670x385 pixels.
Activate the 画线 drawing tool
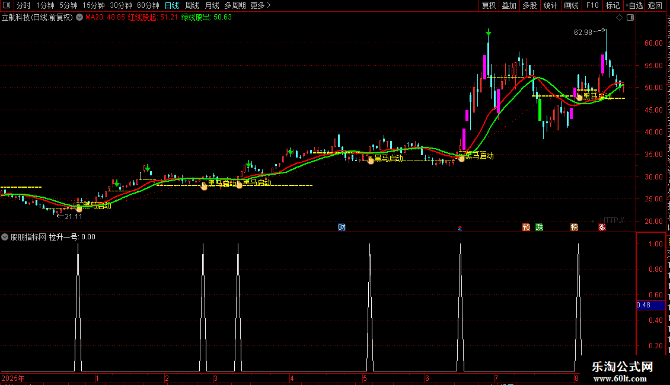pos(572,5)
